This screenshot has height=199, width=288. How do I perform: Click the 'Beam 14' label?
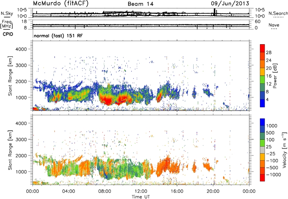[x=140, y=4]
